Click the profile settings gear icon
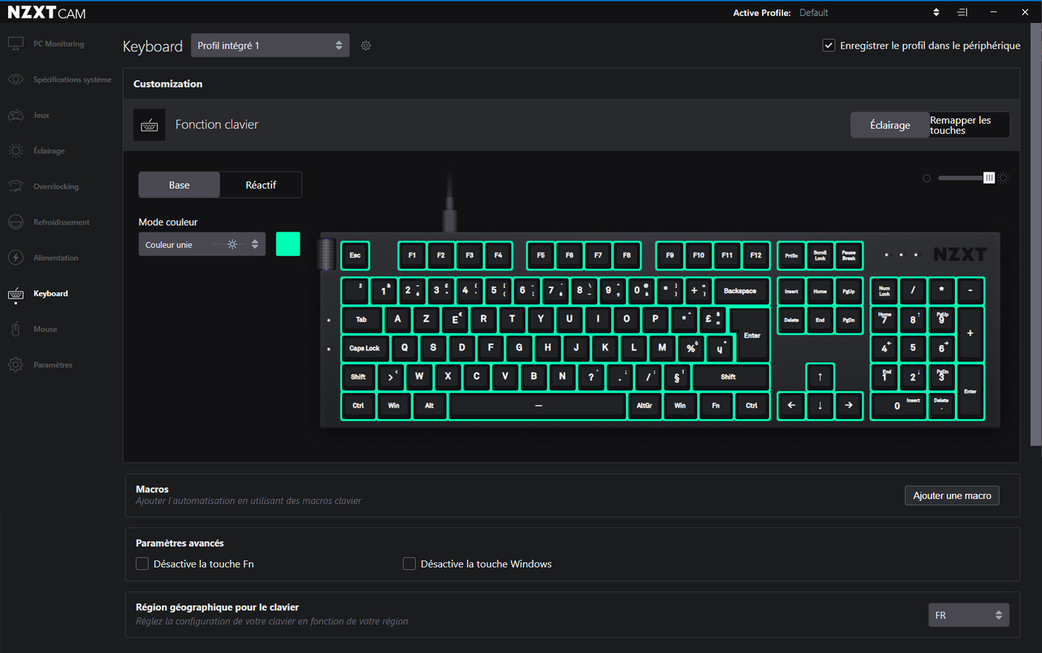 (x=366, y=46)
